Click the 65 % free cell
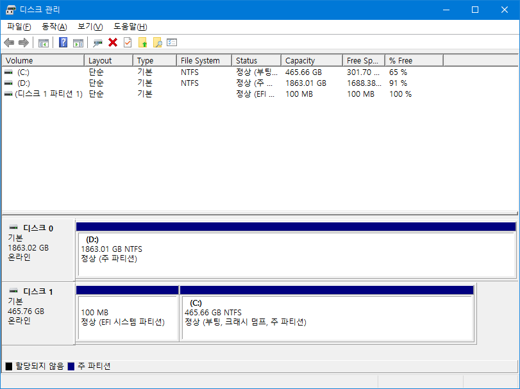The width and height of the screenshot is (520, 389). coord(398,72)
